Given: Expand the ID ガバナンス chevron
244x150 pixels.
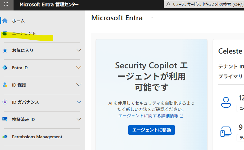Looking at the screenshot, I should 79,102.
